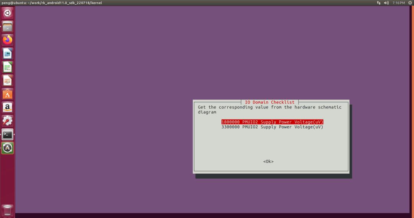Open the Files manager from dock
The width and height of the screenshot is (414, 218).
(8, 26)
